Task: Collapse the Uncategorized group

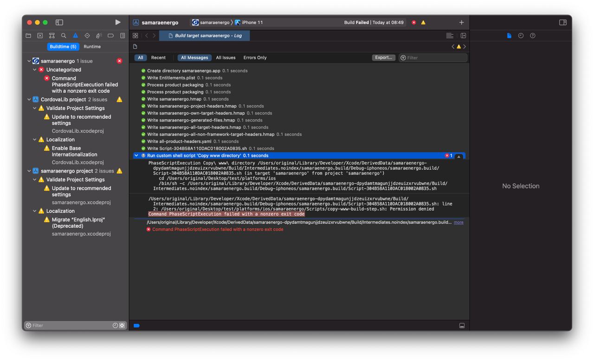Action: [34, 70]
